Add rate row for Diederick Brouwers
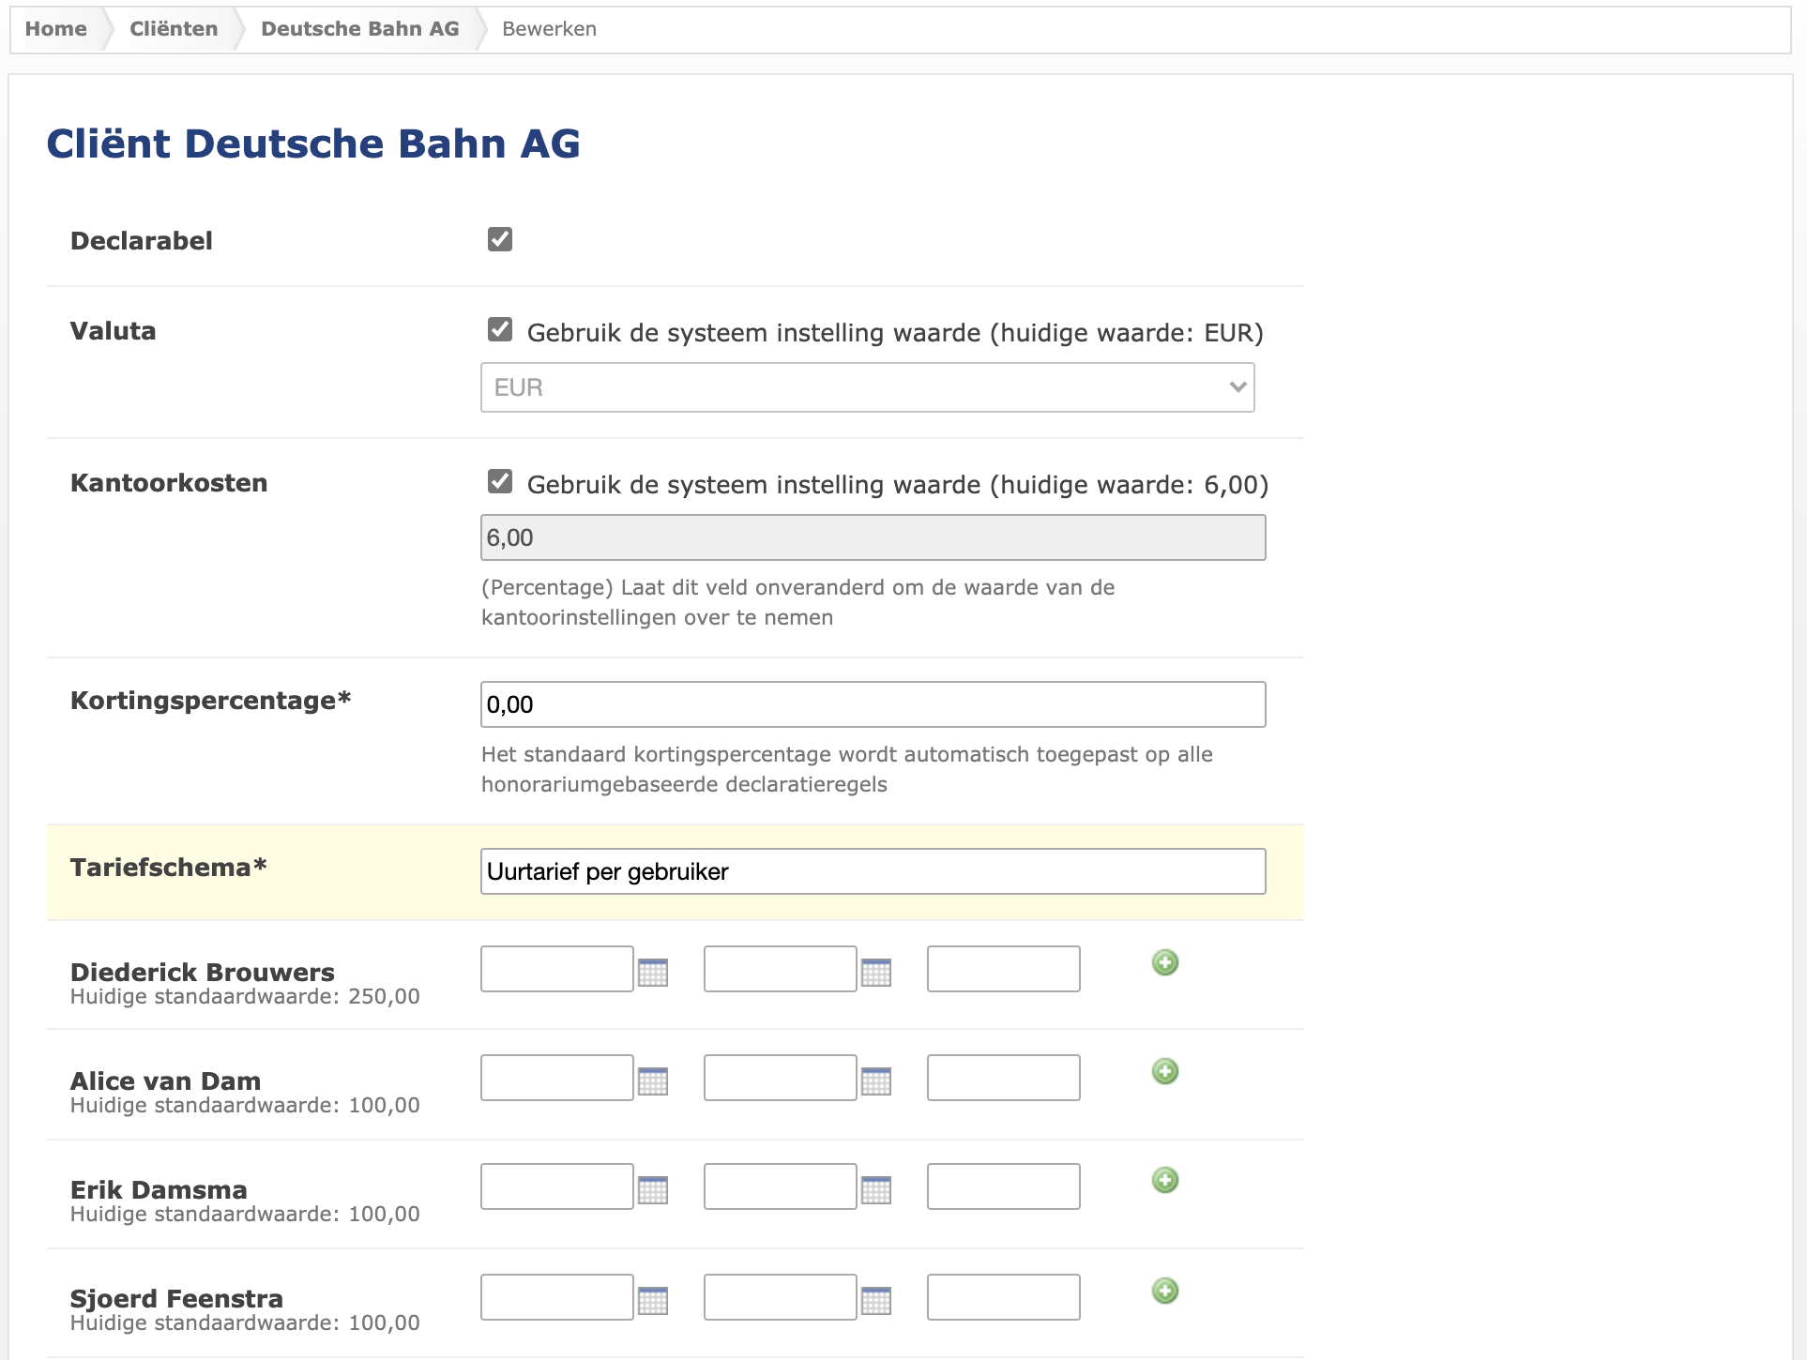Screen dimensions: 1807x1360 click(1165, 962)
